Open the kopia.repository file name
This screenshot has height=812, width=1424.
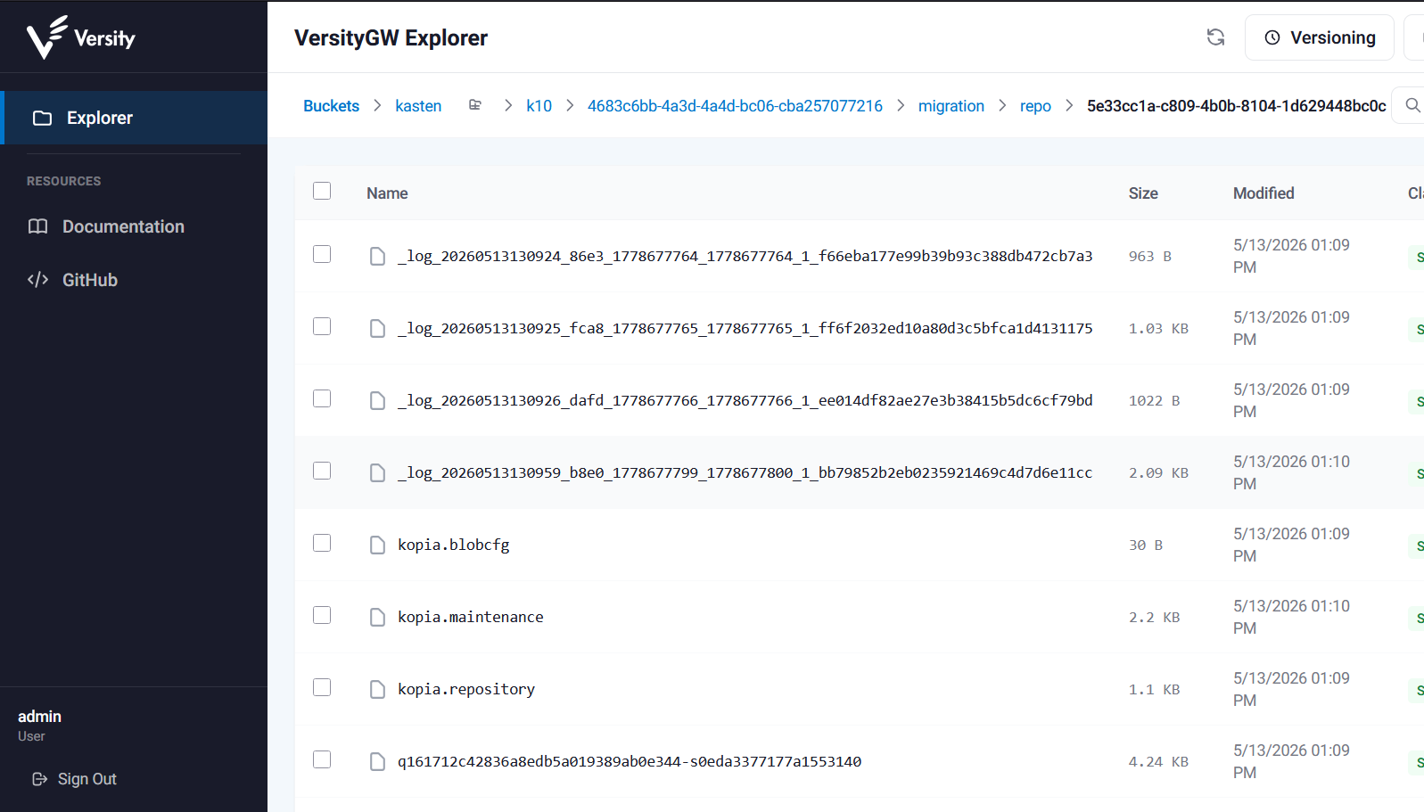[x=466, y=690]
